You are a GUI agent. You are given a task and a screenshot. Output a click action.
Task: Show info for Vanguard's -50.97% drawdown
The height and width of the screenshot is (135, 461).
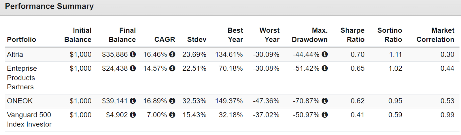click(325, 115)
